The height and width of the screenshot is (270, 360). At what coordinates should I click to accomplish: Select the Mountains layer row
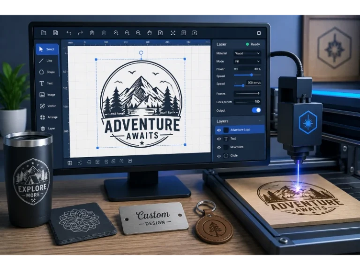[x=240, y=147]
